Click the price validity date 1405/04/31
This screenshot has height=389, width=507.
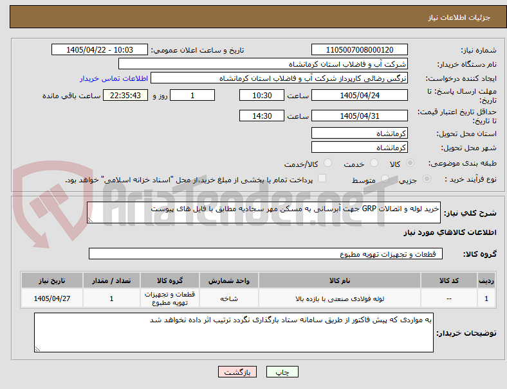tap(359, 116)
